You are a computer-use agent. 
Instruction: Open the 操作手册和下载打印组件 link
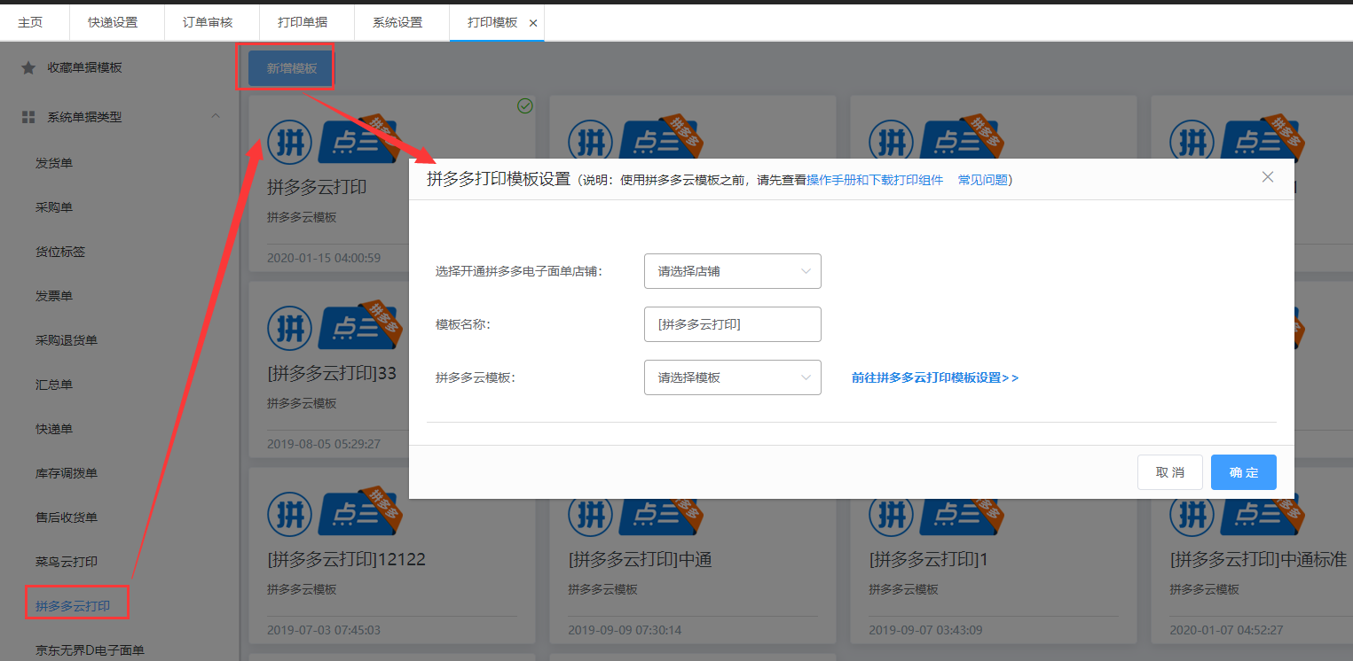(x=874, y=180)
